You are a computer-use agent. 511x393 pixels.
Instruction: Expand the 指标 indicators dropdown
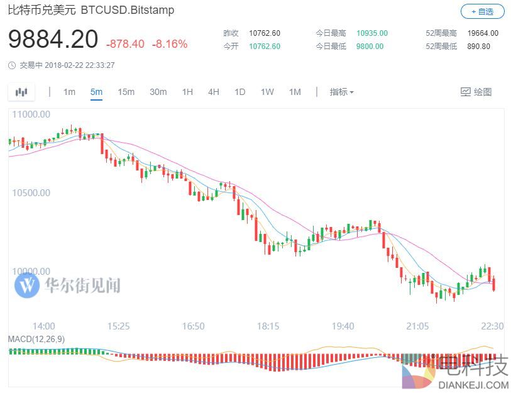click(x=341, y=92)
